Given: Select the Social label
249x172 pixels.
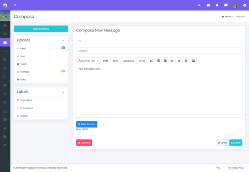Looking at the screenshot, I should (41, 116).
